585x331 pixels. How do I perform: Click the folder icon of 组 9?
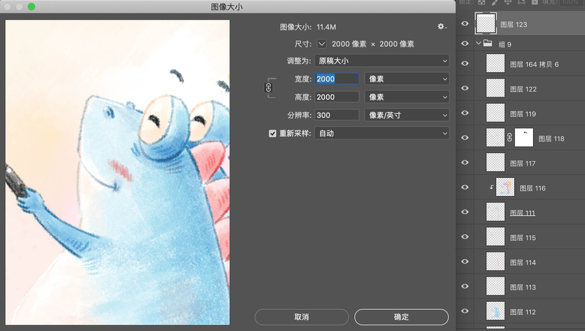pyautogui.click(x=487, y=43)
